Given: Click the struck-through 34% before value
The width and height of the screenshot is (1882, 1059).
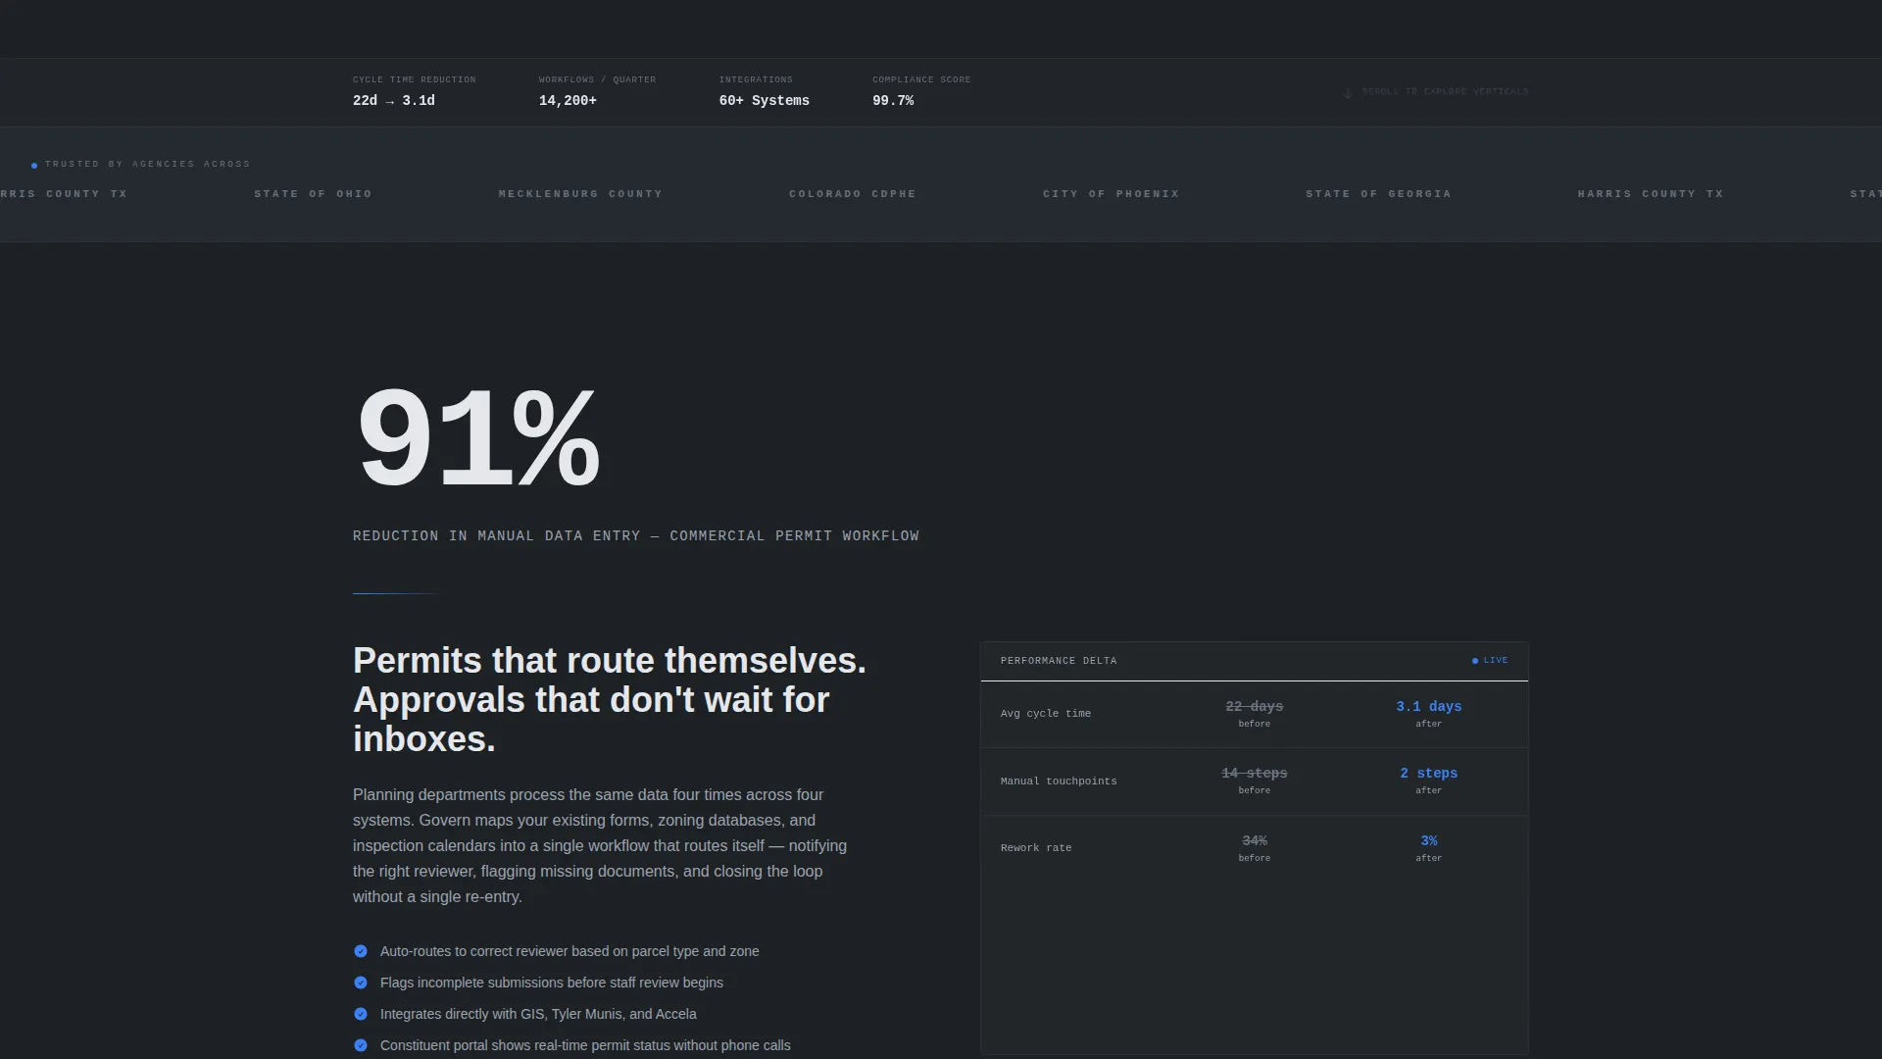Looking at the screenshot, I should [x=1255, y=841].
